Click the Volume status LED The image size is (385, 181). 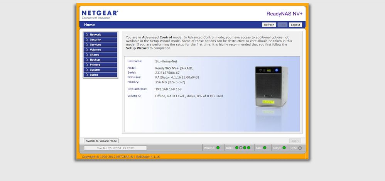pyautogui.click(x=218, y=148)
